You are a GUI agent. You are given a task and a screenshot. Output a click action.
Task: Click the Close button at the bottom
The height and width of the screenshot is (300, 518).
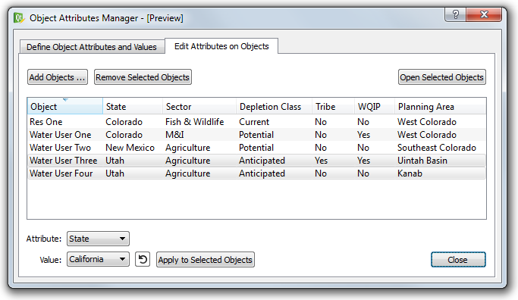click(458, 260)
